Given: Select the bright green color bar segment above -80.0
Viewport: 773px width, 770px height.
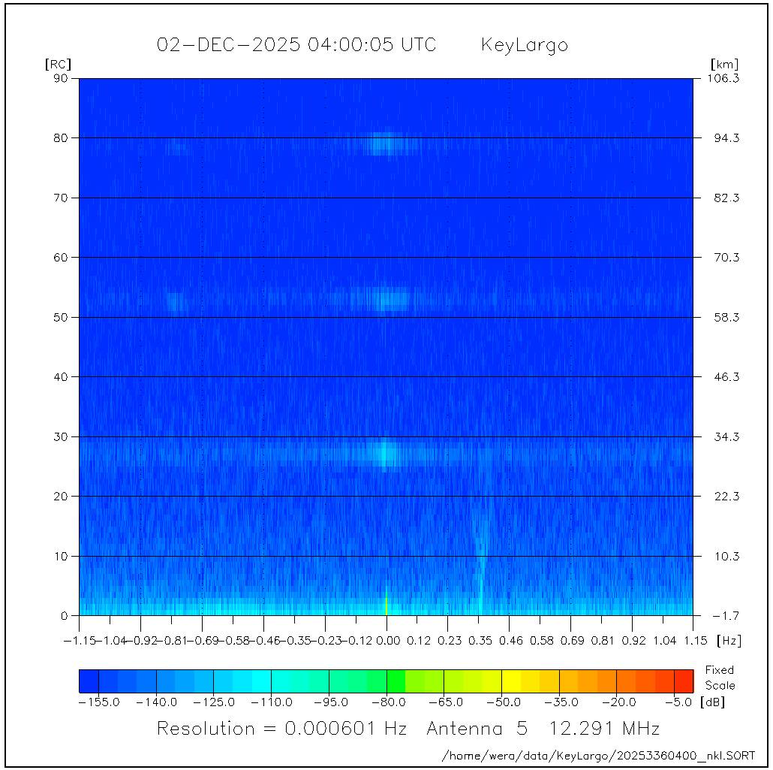Looking at the screenshot, I should (396, 681).
